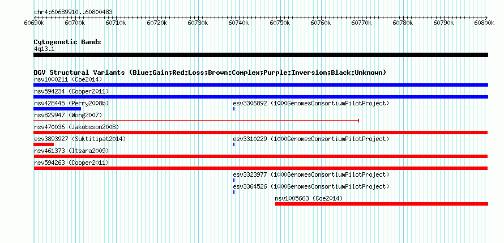Click the tiny blue marker under esv3310229
504x243 pixels.
pyautogui.click(x=234, y=144)
